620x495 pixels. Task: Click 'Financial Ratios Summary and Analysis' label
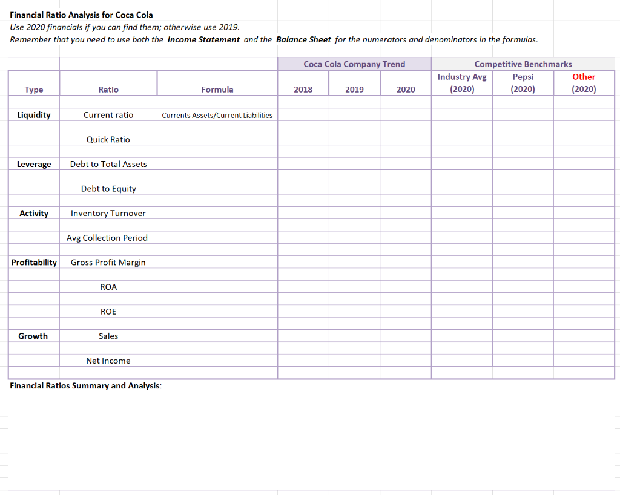point(85,385)
